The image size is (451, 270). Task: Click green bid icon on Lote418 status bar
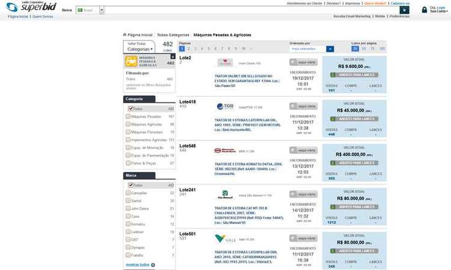click(333, 119)
